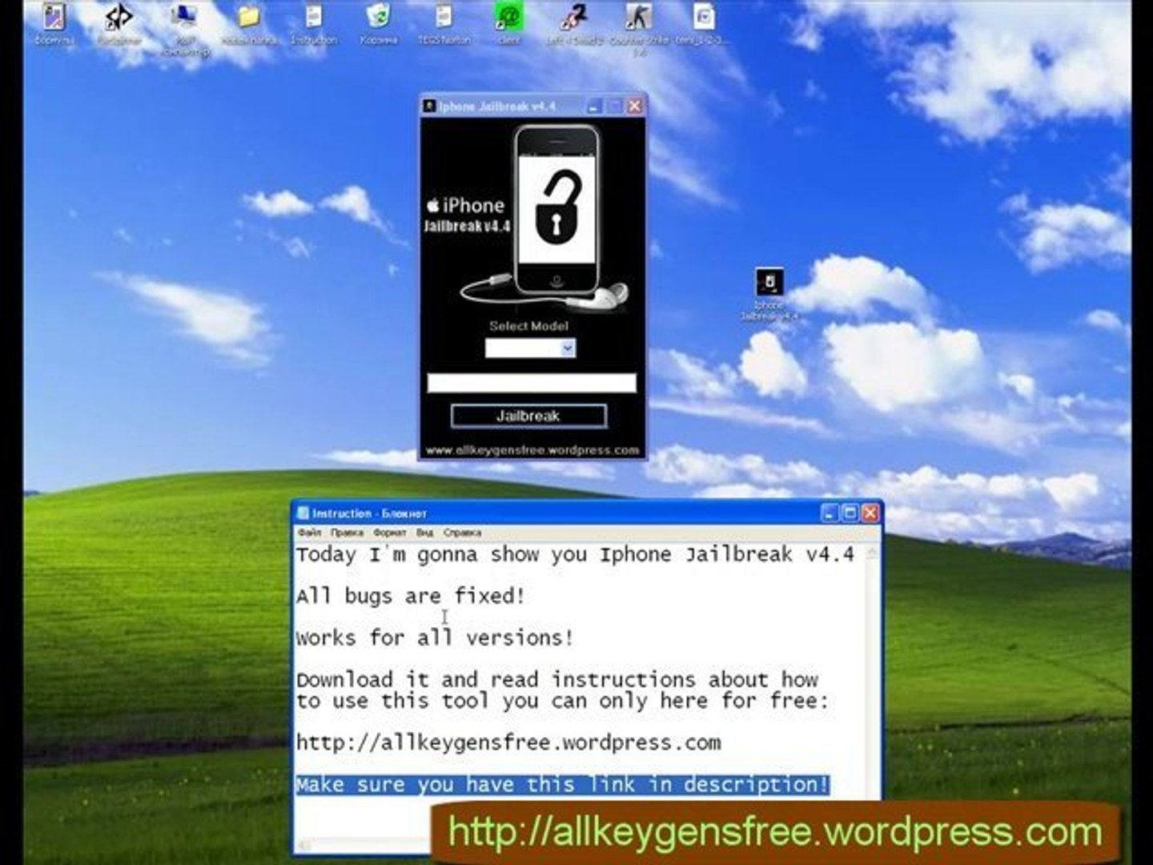1153x865 pixels.
Task: Open the Вид menu in Notepad
Action: 425,533
